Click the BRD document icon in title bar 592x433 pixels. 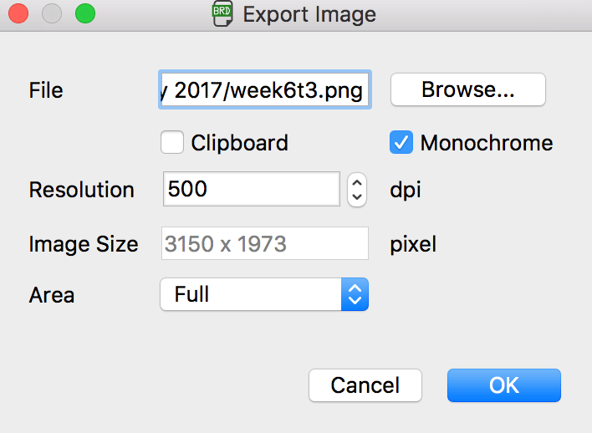point(222,14)
